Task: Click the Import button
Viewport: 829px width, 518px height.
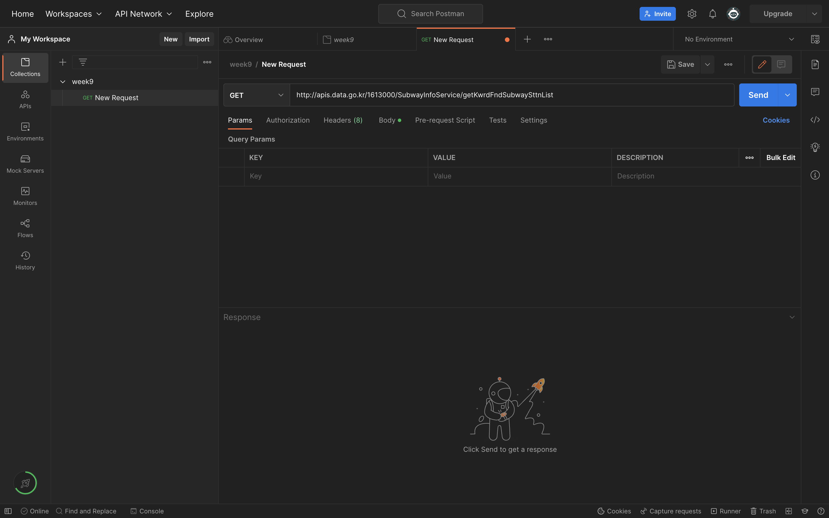Action: click(x=199, y=39)
